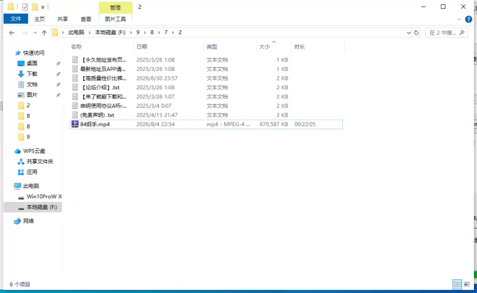Click the properties quick access icon
The height and width of the screenshot is (293, 477).
pyautogui.click(x=25, y=7)
